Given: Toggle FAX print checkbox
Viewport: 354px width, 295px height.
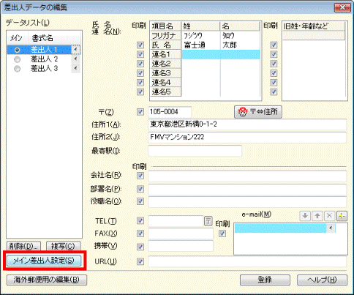Looking at the screenshot, I should pos(140,234).
